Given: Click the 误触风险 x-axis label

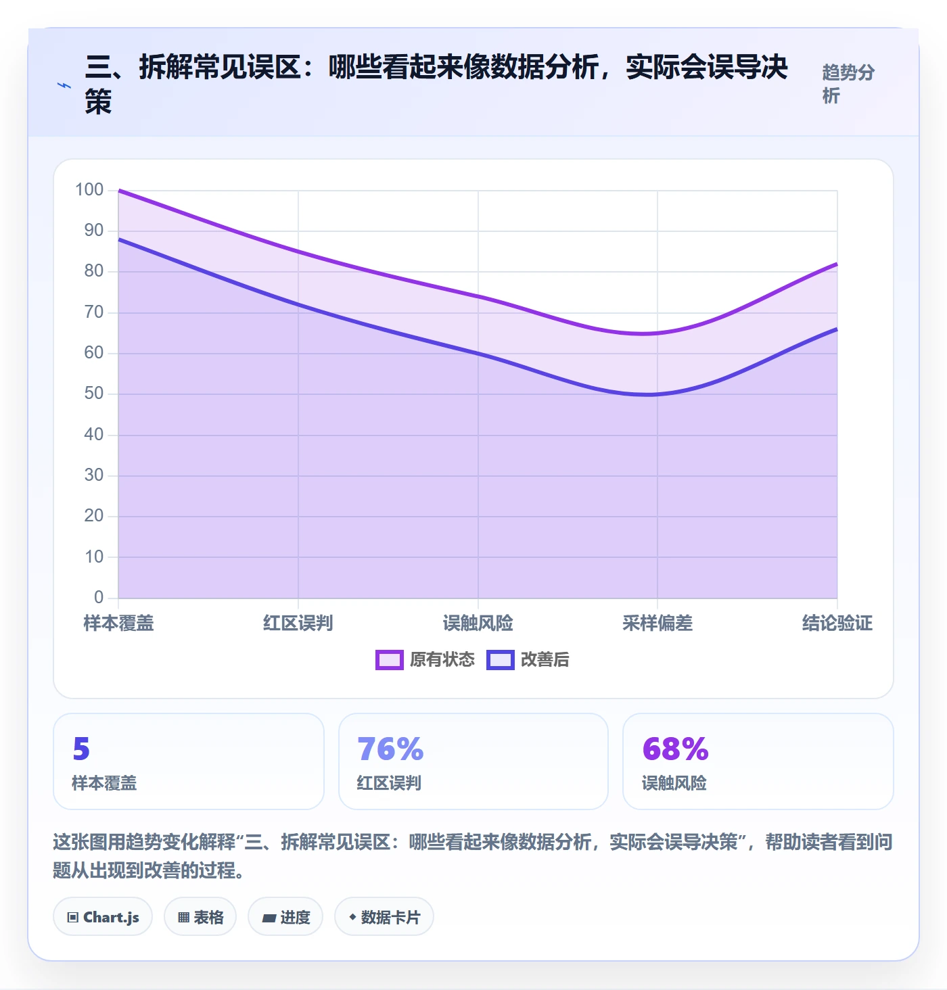Looking at the screenshot, I should [x=478, y=623].
